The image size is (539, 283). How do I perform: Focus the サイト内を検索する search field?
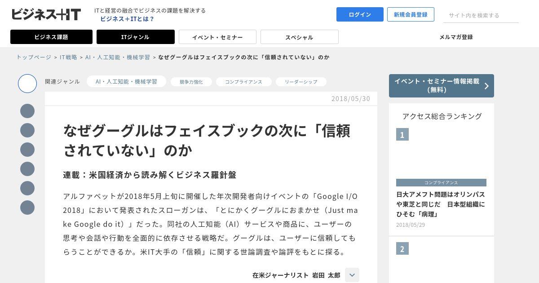pos(481,15)
